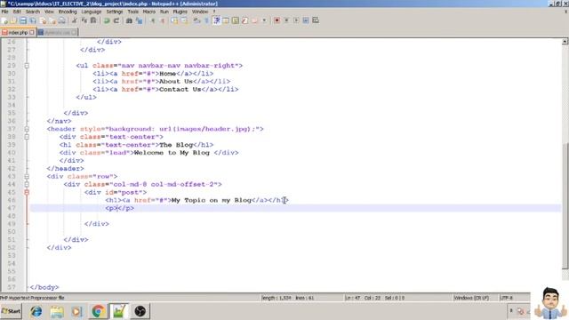Image resolution: width=569 pixels, height=320 pixels.
Task: Click the Save recorded macro icon
Action: point(316,20)
